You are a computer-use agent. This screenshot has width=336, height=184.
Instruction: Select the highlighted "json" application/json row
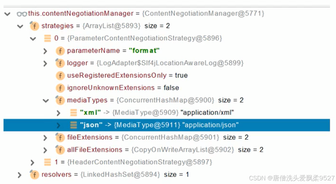[x=166, y=125]
